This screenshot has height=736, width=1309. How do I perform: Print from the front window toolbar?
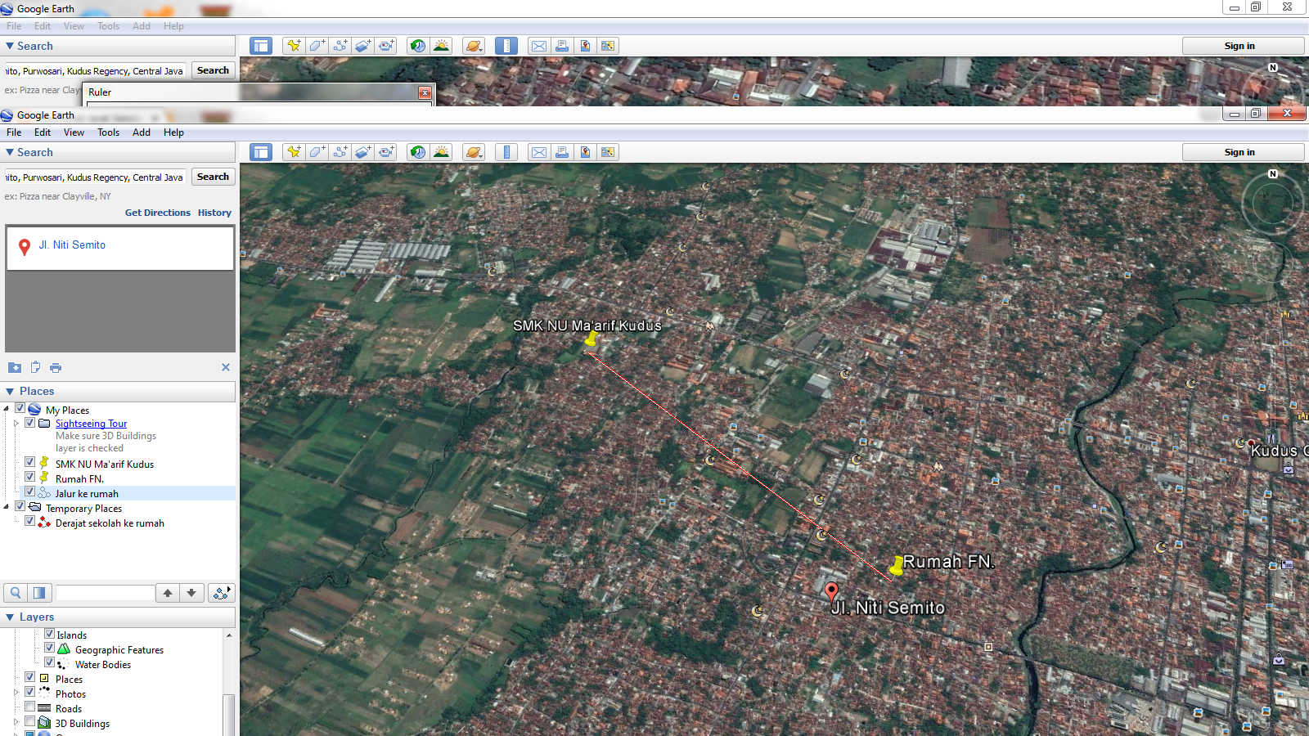pos(562,152)
